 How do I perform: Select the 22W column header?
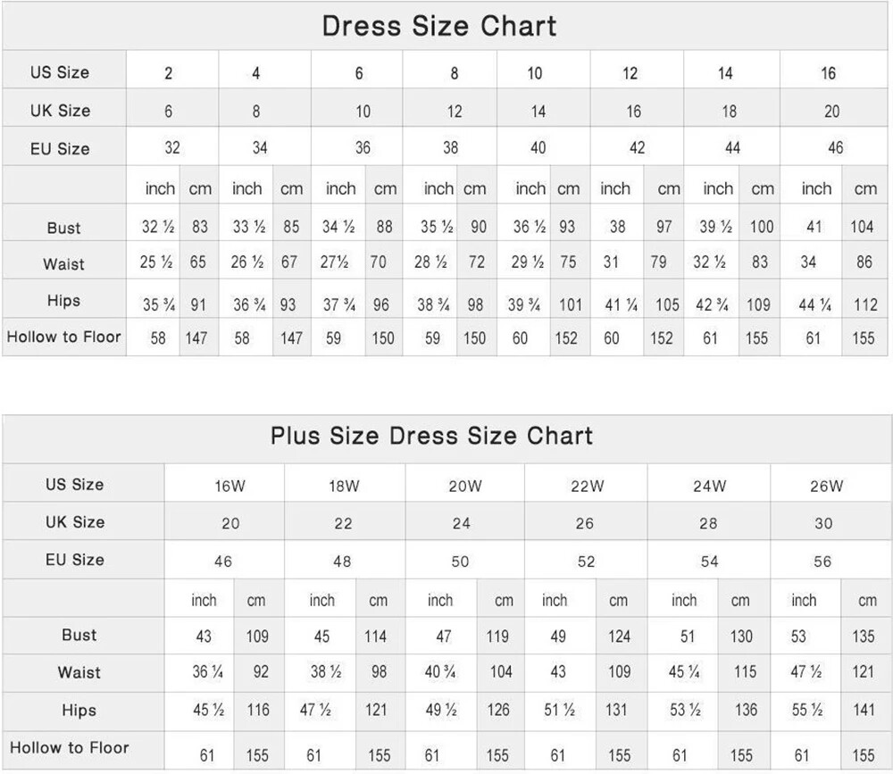coord(587,487)
